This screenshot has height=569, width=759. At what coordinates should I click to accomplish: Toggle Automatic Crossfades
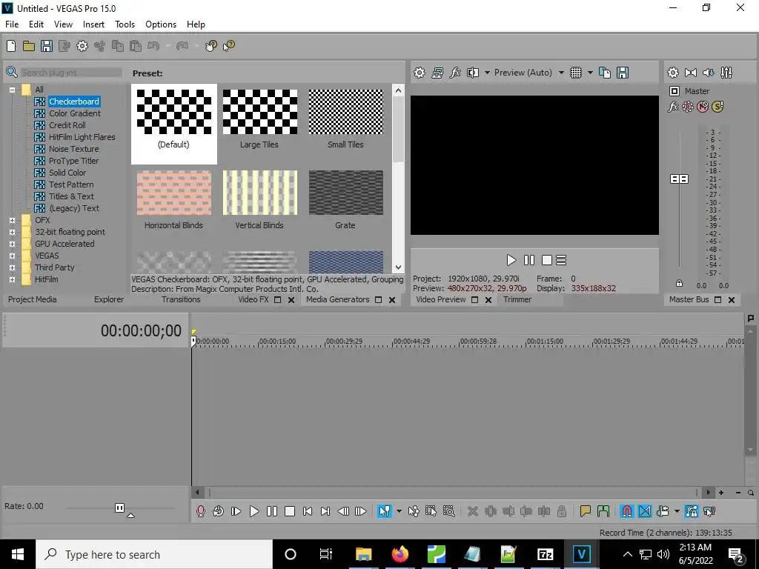[645, 511]
